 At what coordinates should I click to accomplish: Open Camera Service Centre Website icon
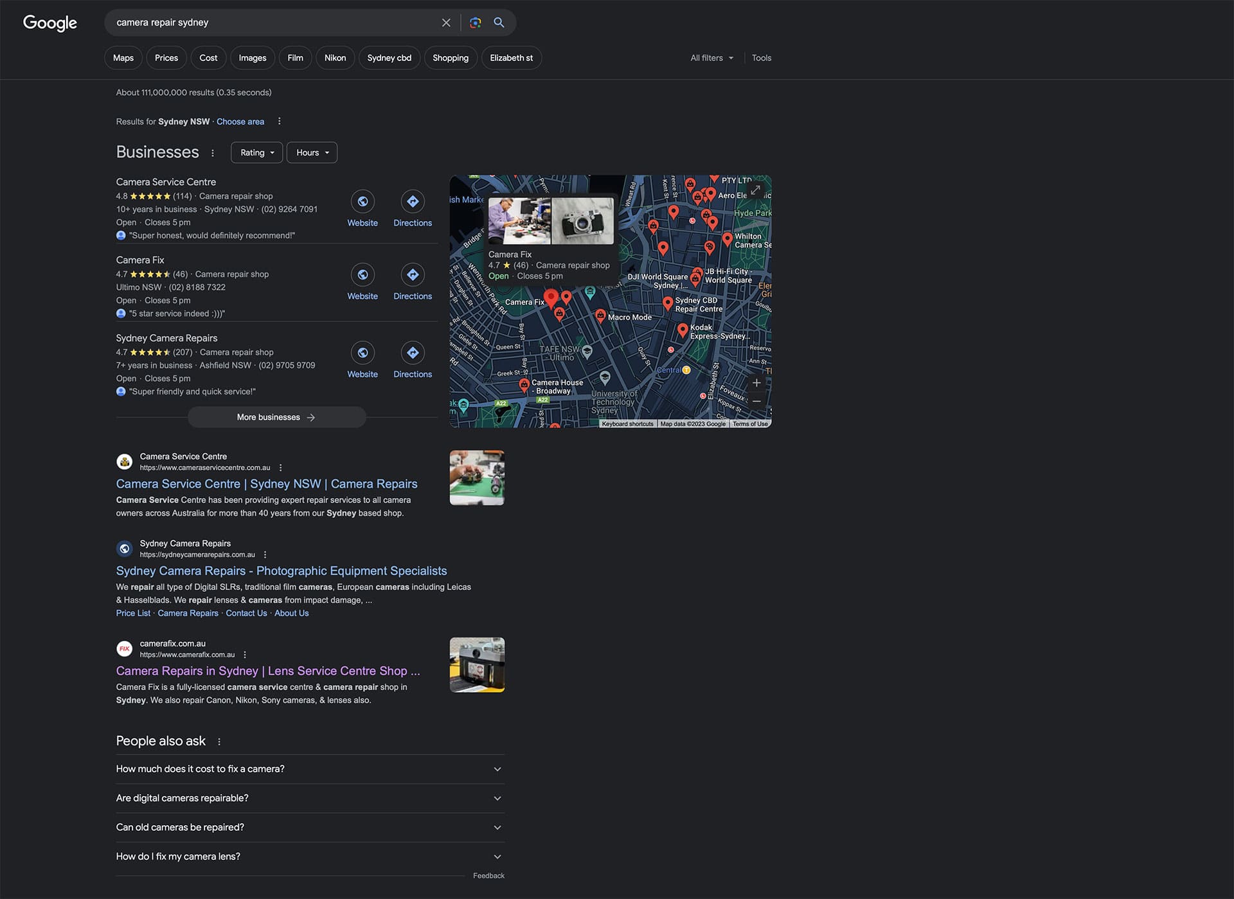(x=362, y=202)
